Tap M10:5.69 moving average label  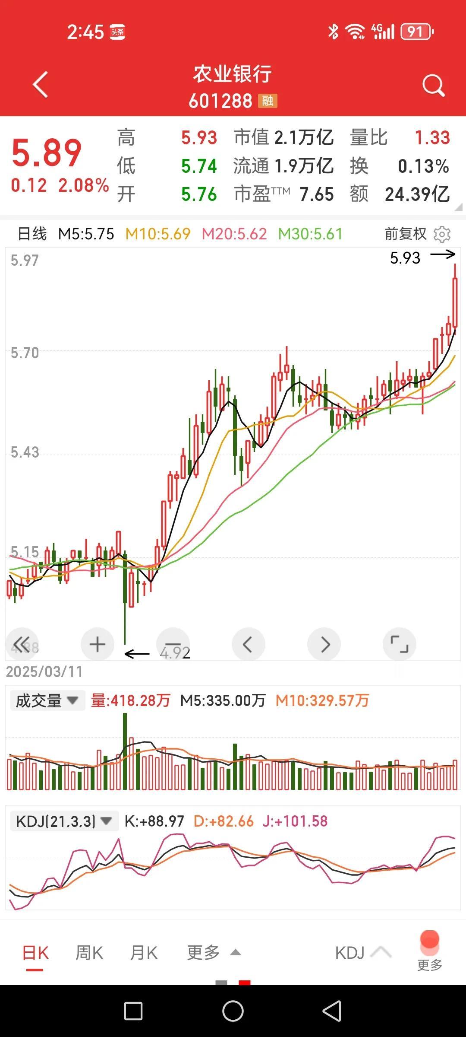coord(158,234)
